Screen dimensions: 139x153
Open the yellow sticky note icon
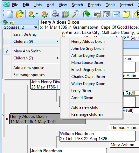126,14
